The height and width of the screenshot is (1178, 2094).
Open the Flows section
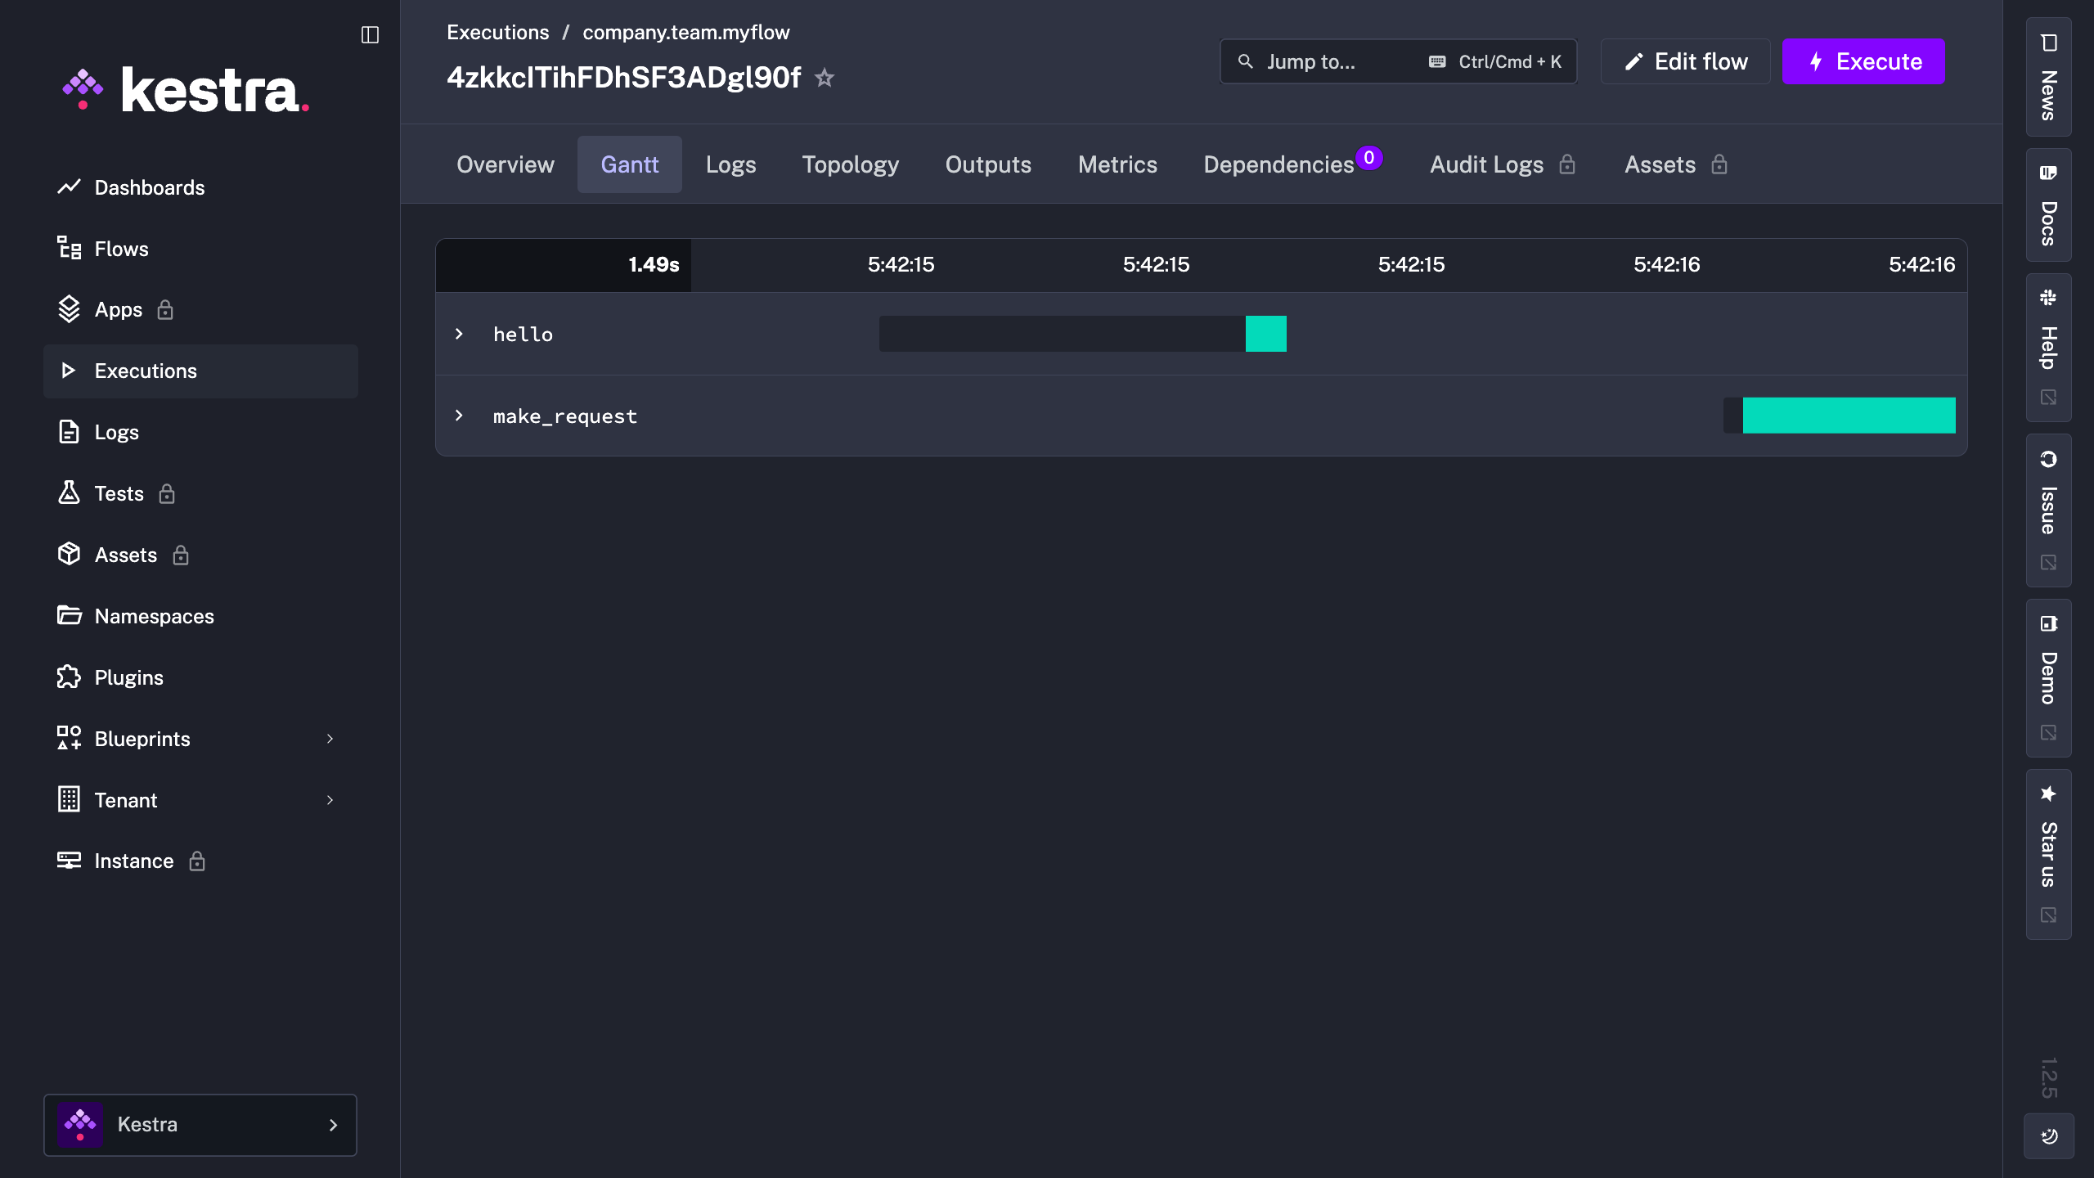[x=121, y=249]
